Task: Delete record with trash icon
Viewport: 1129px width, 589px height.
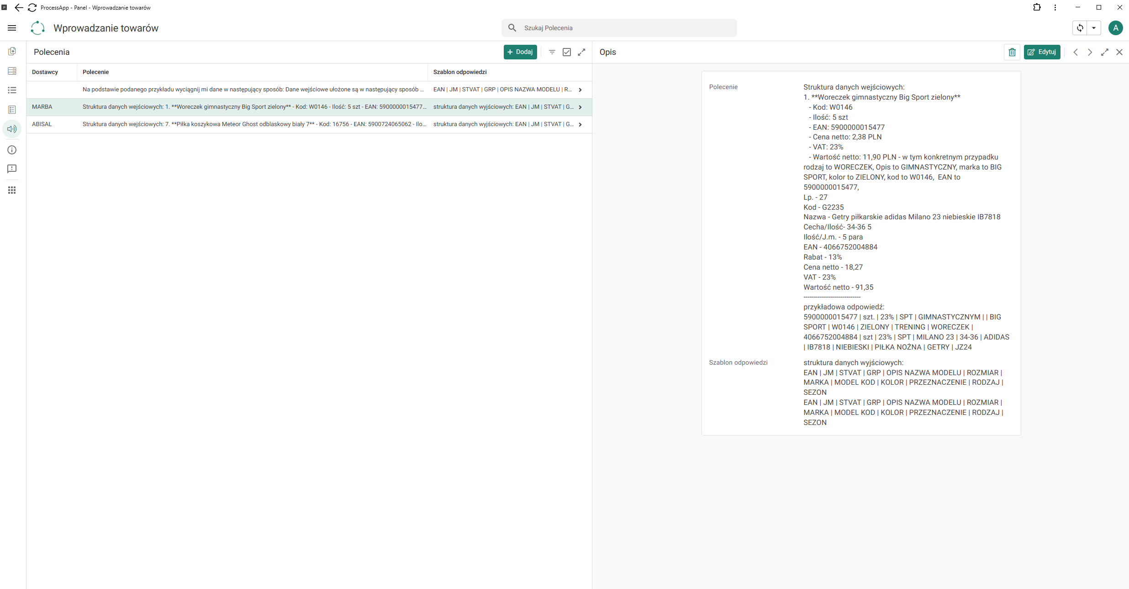Action: click(1012, 52)
